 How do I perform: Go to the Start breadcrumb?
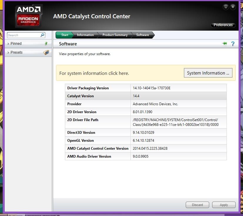coord(65,35)
